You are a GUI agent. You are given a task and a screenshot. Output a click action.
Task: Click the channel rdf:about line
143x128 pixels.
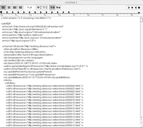tap(29, 46)
